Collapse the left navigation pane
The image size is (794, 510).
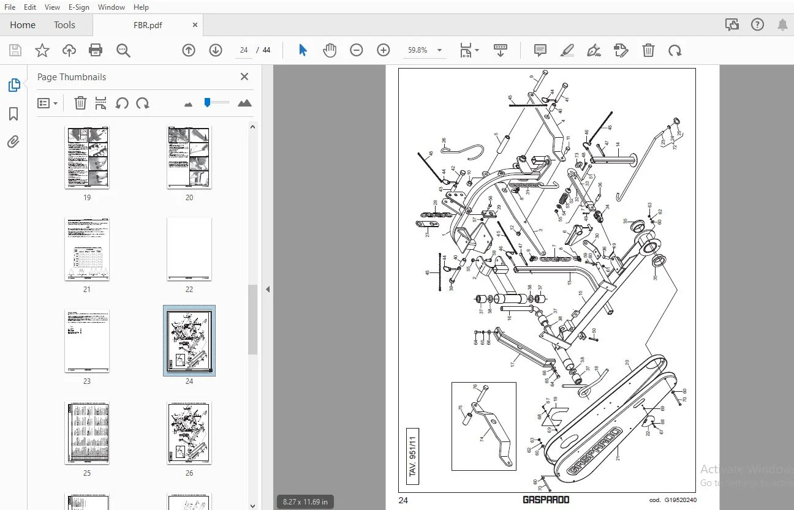pos(268,290)
